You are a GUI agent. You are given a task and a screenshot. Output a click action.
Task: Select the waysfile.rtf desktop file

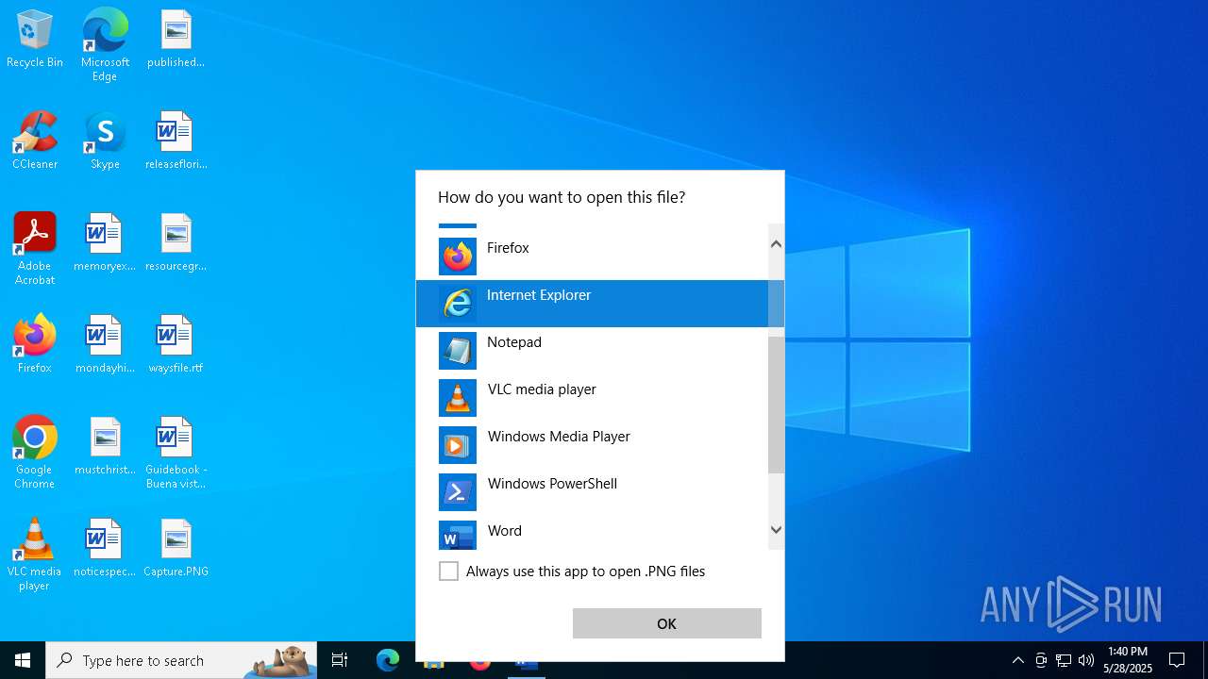pos(176,345)
